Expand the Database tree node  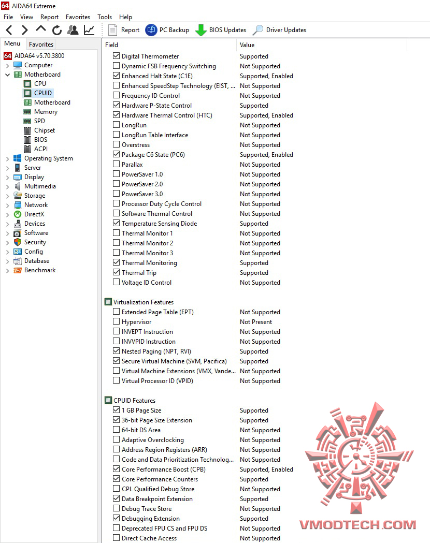tap(8, 262)
